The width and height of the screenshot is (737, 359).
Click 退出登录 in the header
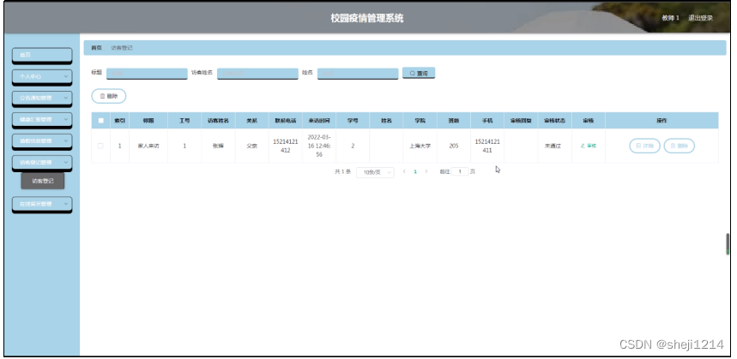[x=700, y=18]
